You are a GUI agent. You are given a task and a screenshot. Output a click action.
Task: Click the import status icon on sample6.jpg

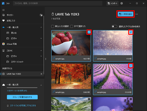[95, 58]
